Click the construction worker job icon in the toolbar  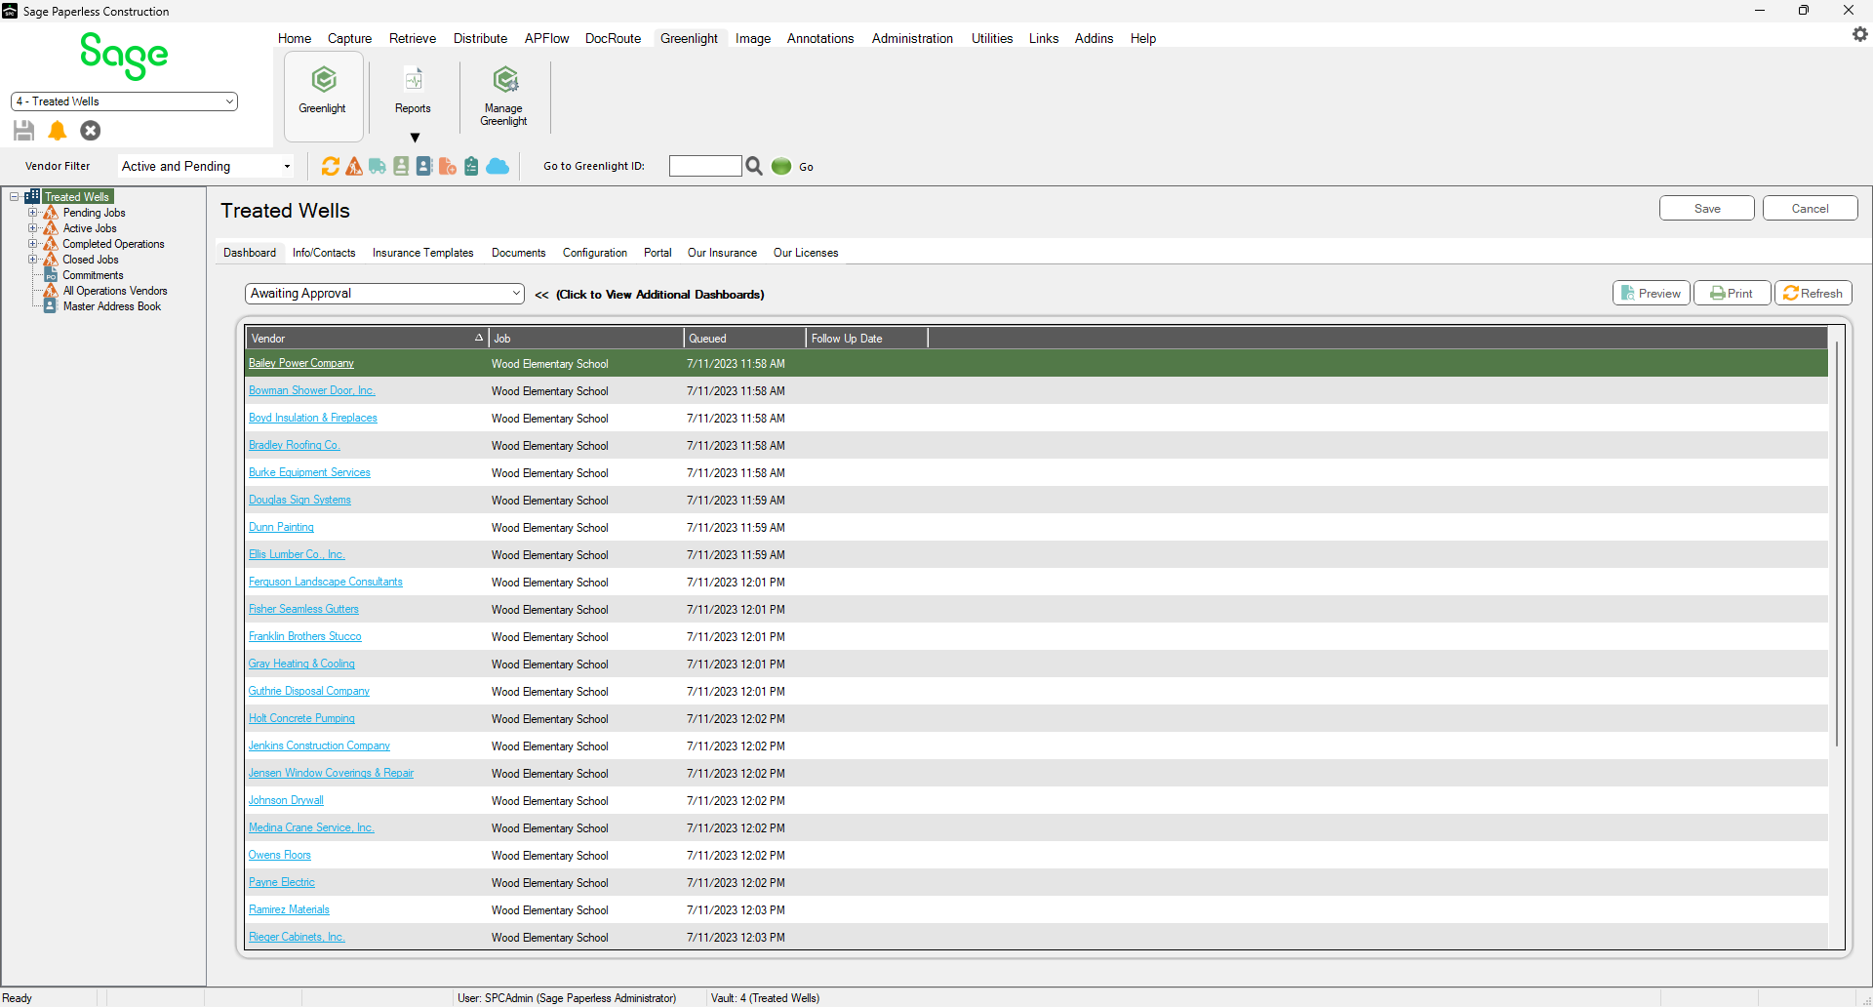(354, 167)
